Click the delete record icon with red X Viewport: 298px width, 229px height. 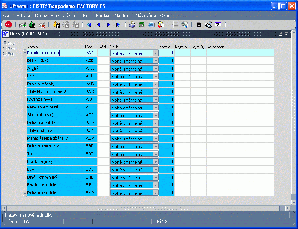tap(42, 25)
